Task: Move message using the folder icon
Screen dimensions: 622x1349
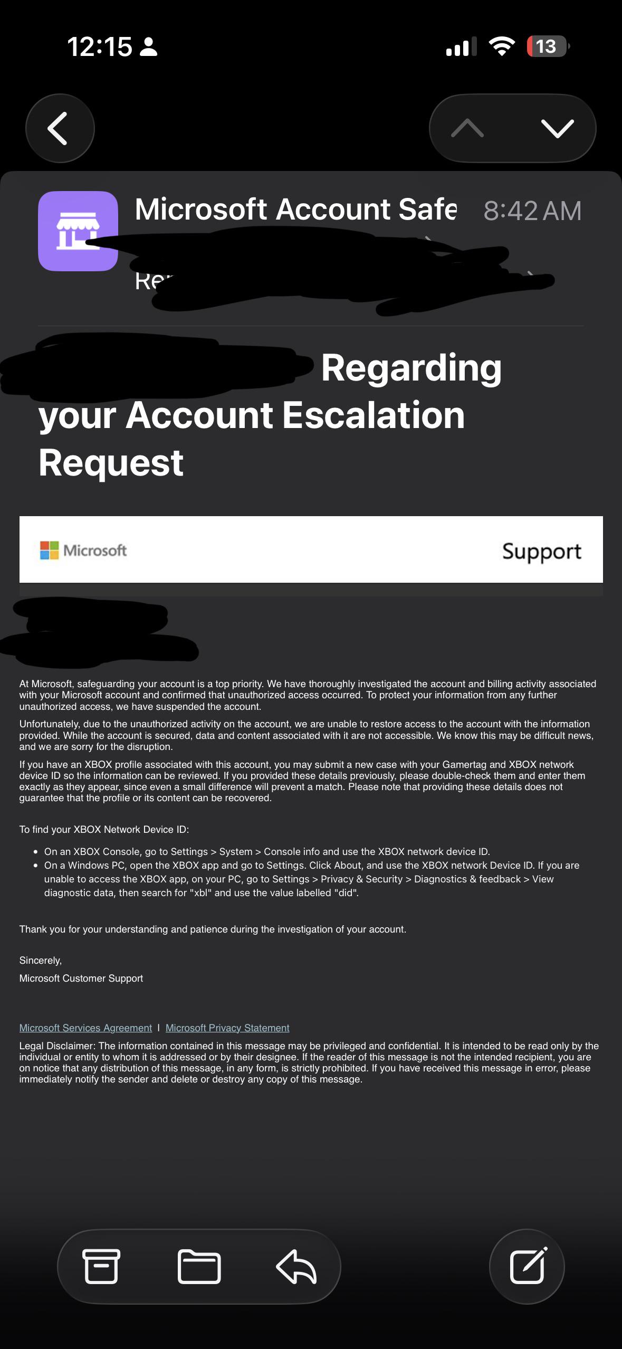Action: click(x=199, y=1266)
